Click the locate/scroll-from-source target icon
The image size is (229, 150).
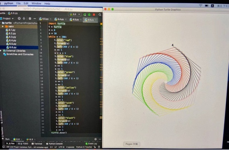click(20, 19)
